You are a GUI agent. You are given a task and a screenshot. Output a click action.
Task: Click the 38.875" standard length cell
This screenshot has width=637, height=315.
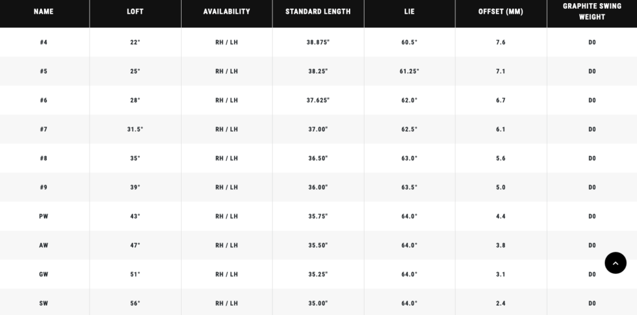pyautogui.click(x=318, y=42)
